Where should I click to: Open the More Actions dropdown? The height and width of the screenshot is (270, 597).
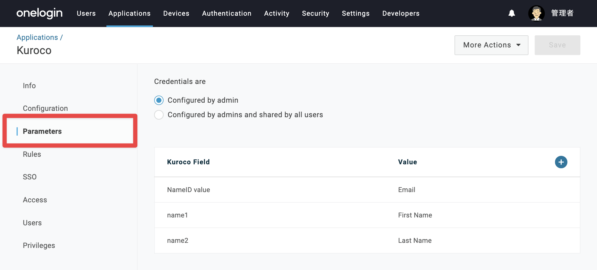click(491, 45)
